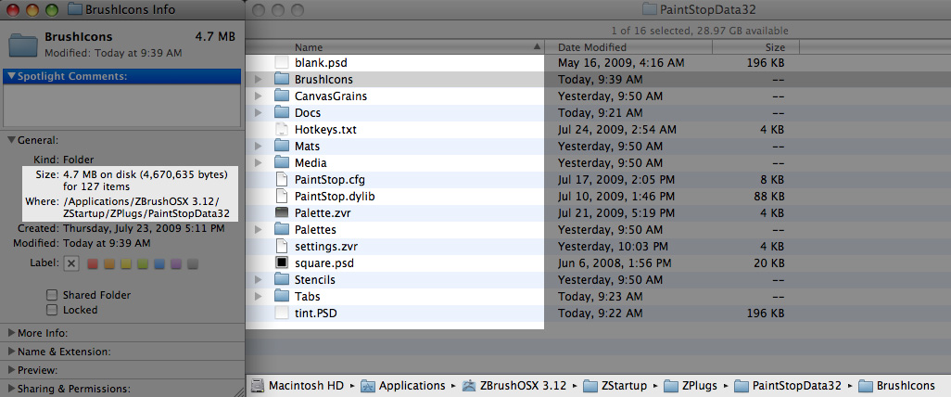Sort the list by the Size column header
The width and height of the screenshot is (951, 397).
[775, 46]
